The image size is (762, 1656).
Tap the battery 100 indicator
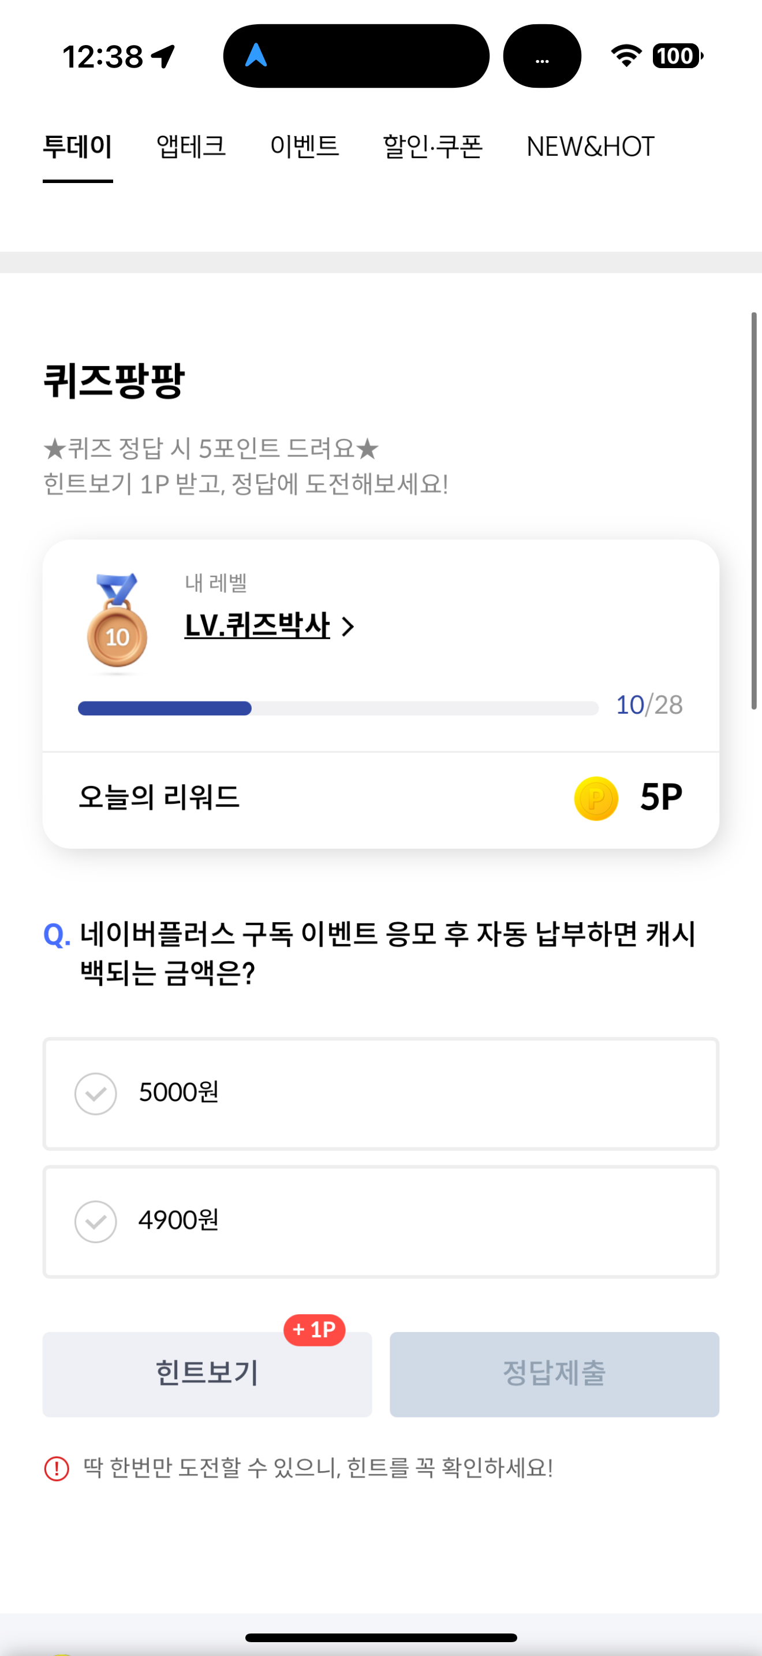[677, 56]
